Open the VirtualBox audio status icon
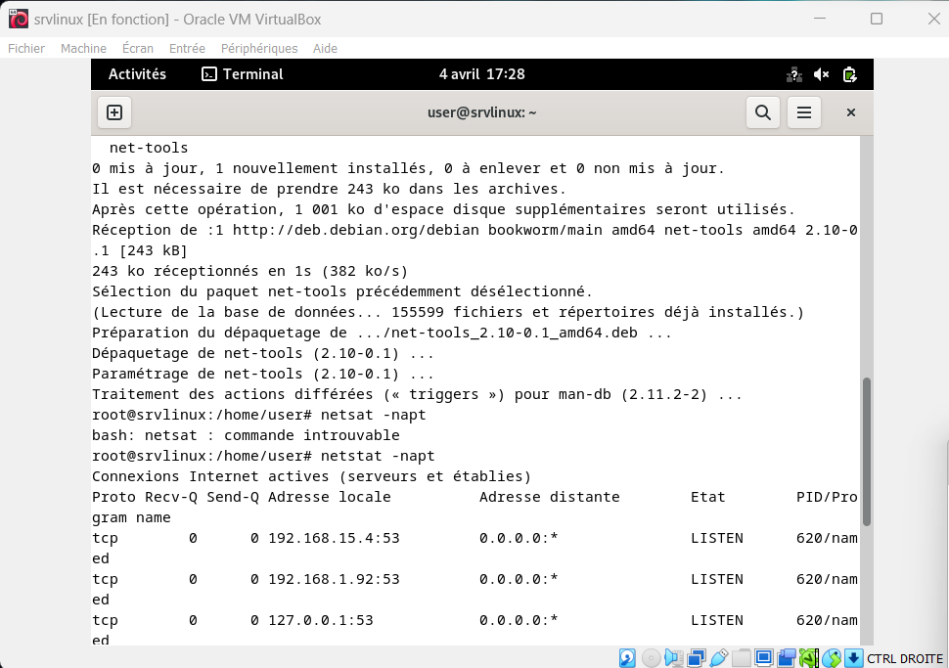The image size is (949, 668). coord(674,657)
